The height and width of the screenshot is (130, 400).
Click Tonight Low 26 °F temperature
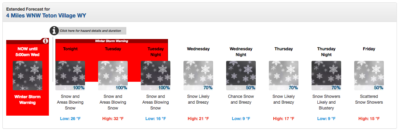tap(70, 119)
